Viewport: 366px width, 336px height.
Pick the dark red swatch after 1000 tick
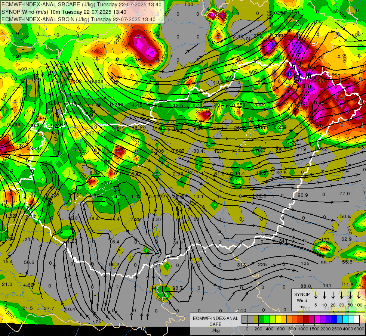click(x=306, y=320)
